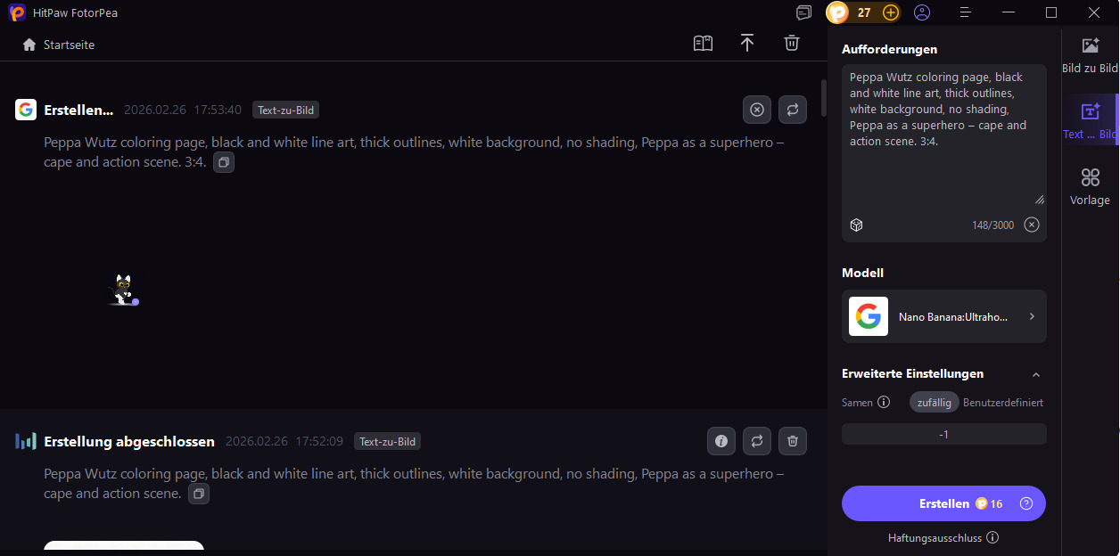
Task: Open the tutorial book icon in the toolbar
Action: point(704,44)
